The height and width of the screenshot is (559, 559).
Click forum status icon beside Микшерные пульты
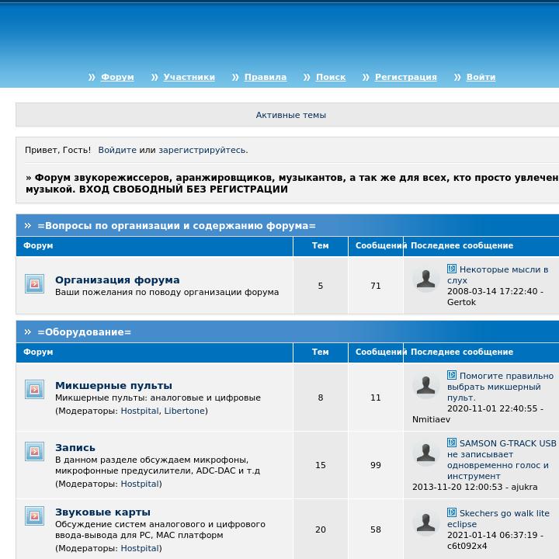coord(35,389)
